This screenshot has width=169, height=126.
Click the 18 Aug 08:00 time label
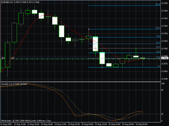click(x=141, y=124)
